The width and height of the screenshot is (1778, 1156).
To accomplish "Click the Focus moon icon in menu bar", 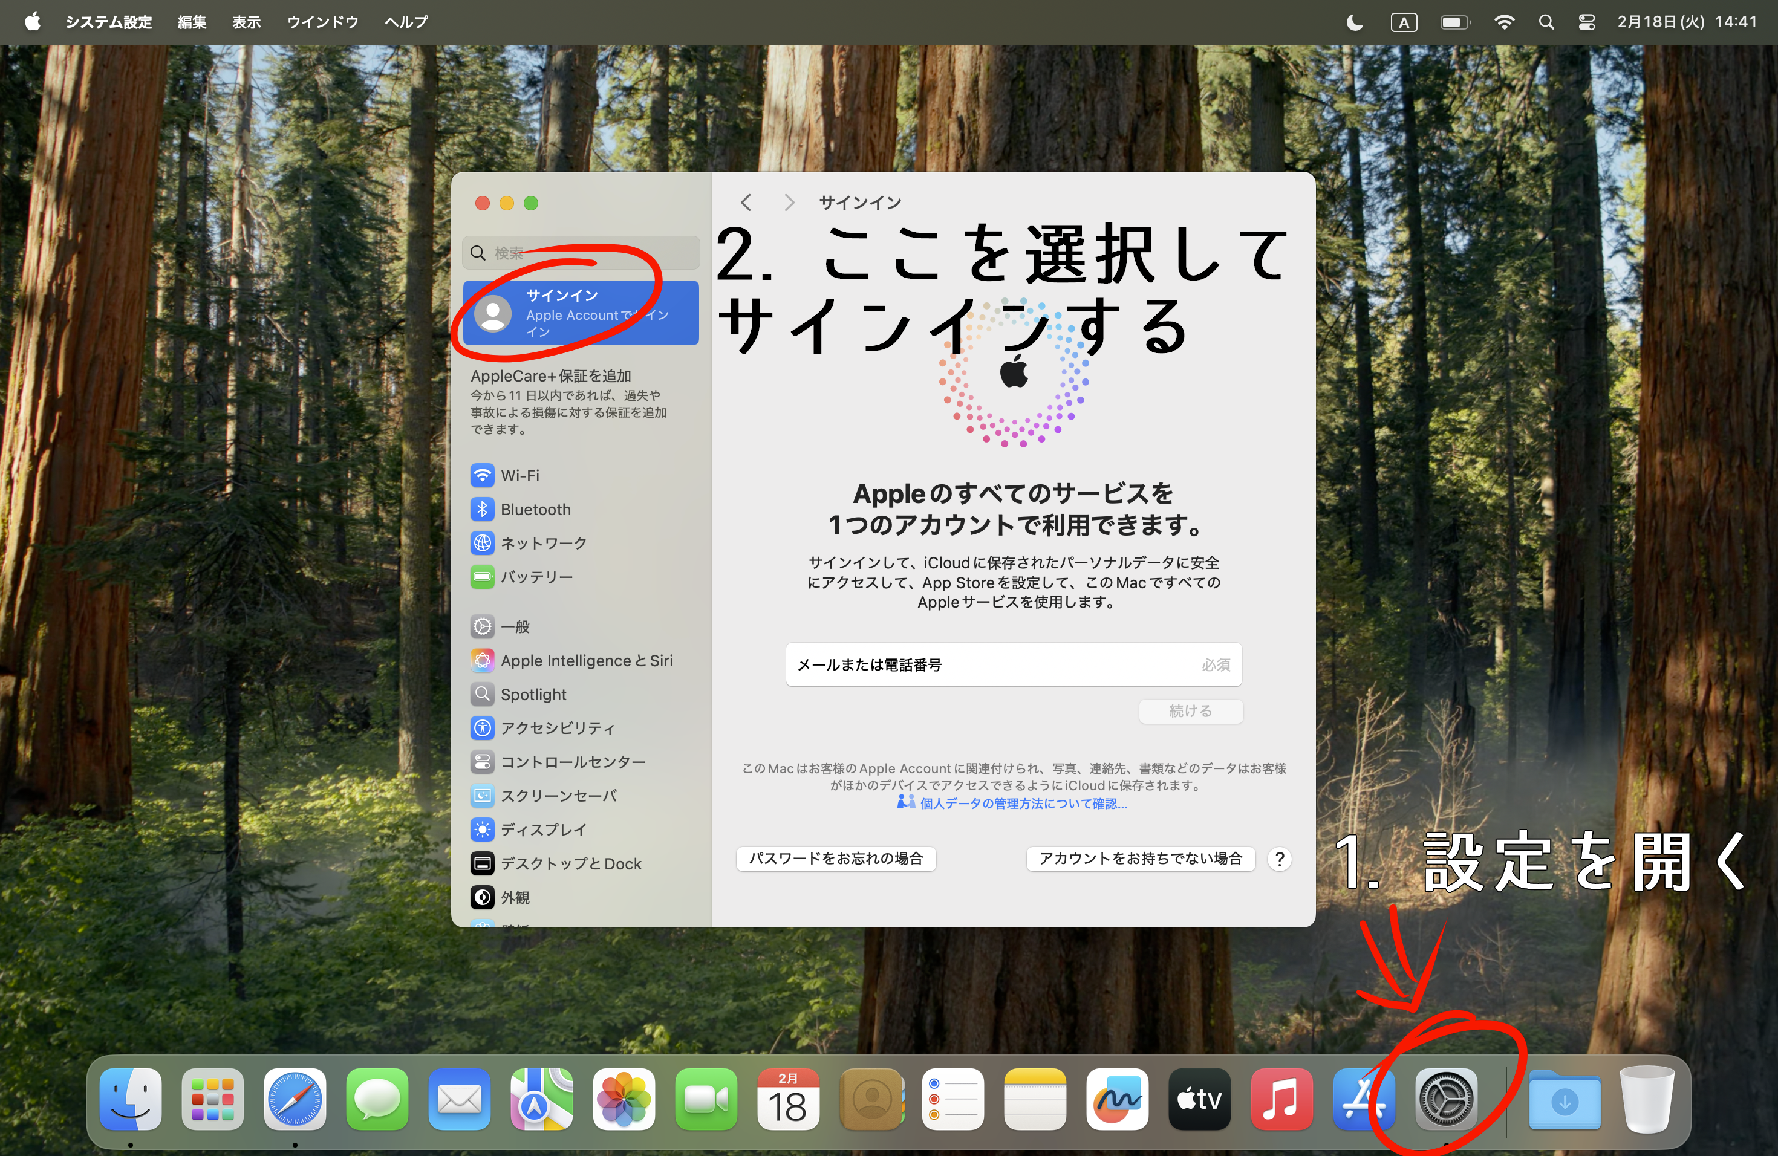I will tap(1355, 22).
